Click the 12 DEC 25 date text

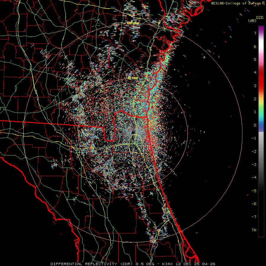pos(188,264)
